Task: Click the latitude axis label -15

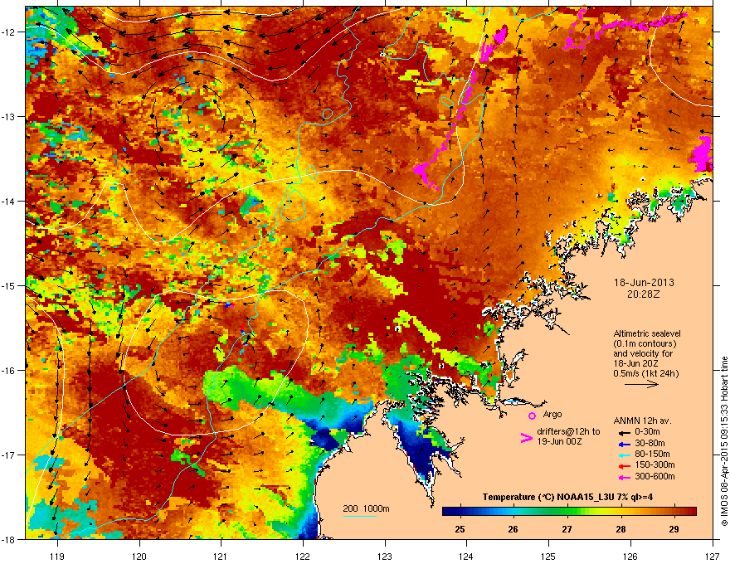Action: pos(8,285)
